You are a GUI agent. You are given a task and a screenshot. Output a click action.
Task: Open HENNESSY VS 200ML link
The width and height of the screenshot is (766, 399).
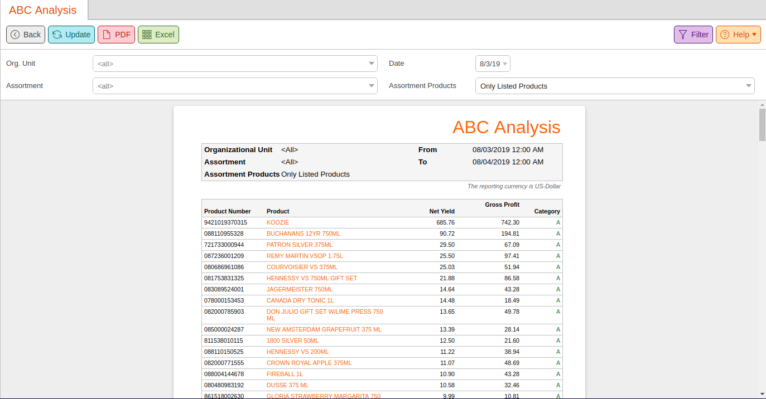298,352
